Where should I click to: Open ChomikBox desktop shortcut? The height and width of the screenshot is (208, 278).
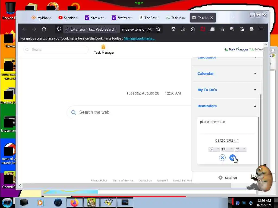9,180
